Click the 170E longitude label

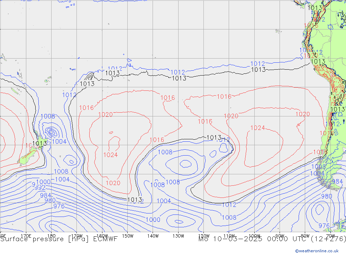(26, 236)
